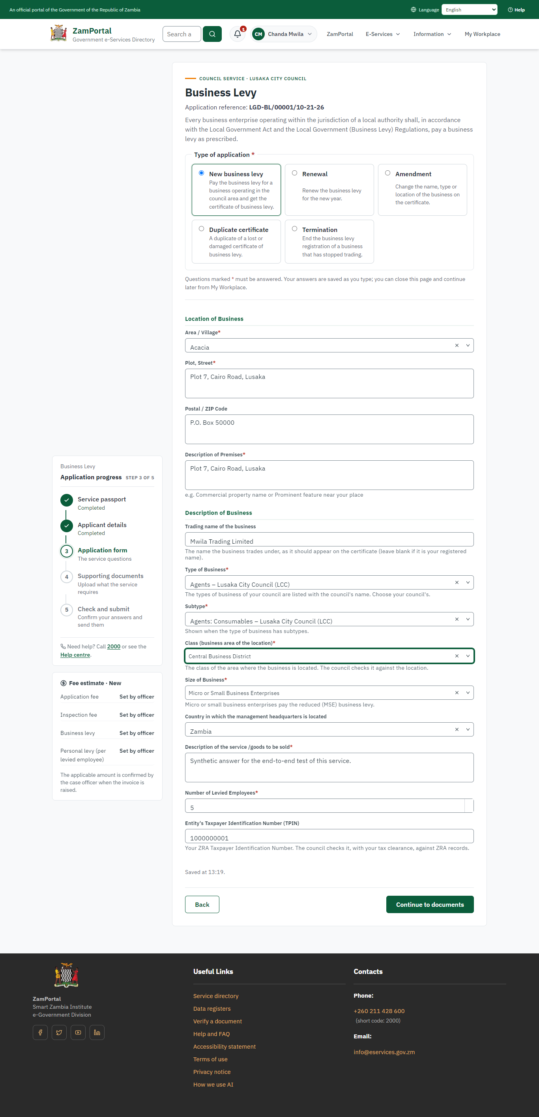
Task: Select the Renewal application type
Action: click(329, 190)
